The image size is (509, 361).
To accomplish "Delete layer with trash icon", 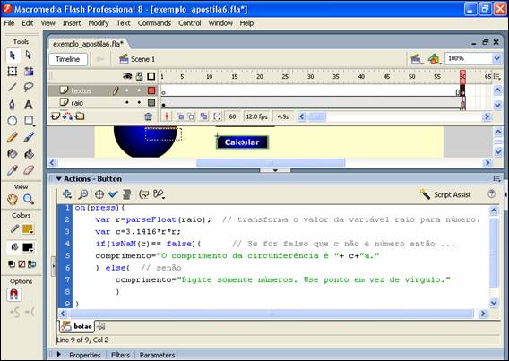I will [148, 116].
